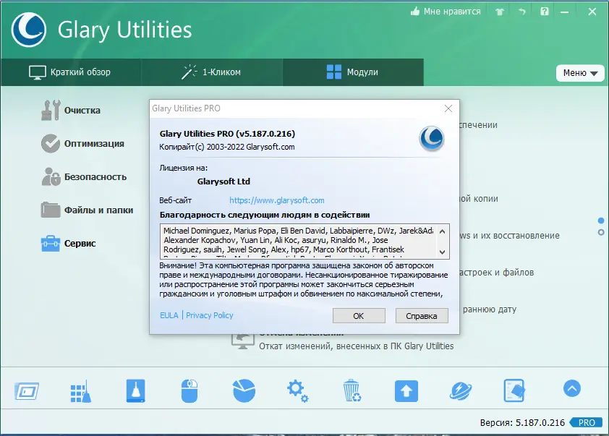Switch to the Краткий обзор tab

[x=69, y=72]
